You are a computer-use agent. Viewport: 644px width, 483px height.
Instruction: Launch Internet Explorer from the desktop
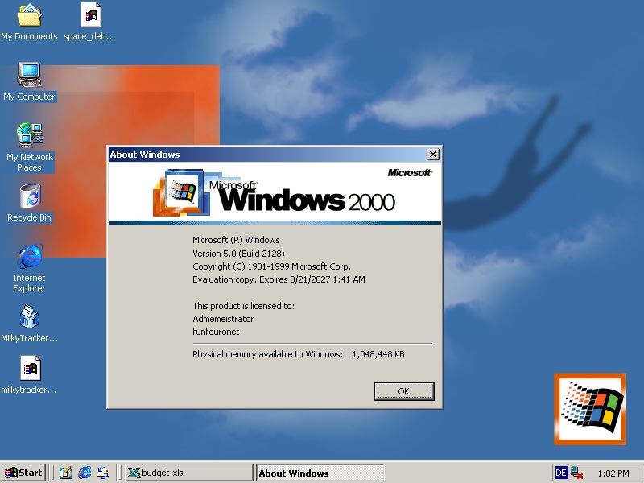pyautogui.click(x=29, y=257)
